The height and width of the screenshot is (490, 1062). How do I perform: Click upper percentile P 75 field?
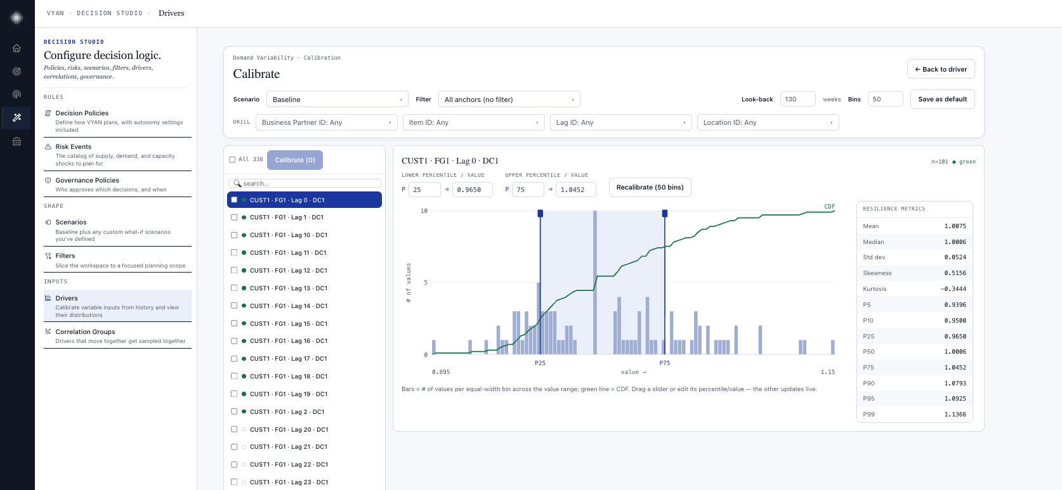coord(528,190)
